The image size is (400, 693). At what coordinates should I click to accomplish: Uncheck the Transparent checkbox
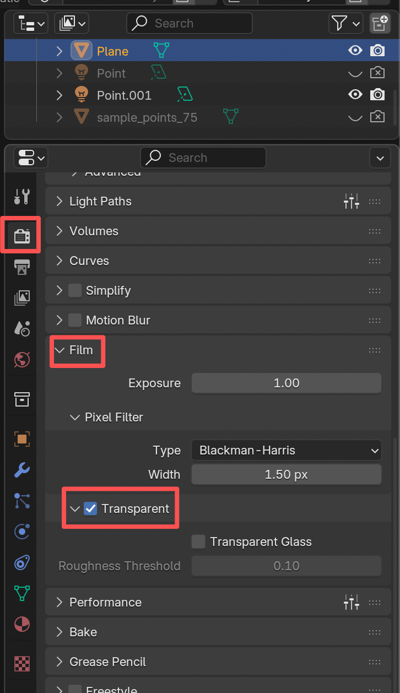(90, 508)
